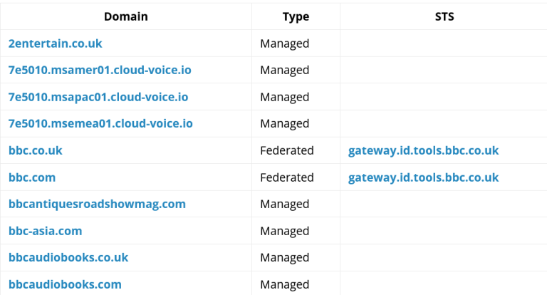Viewport: 547px width, 295px height.
Task: Click the Type column header
Action: click(296, 16)
